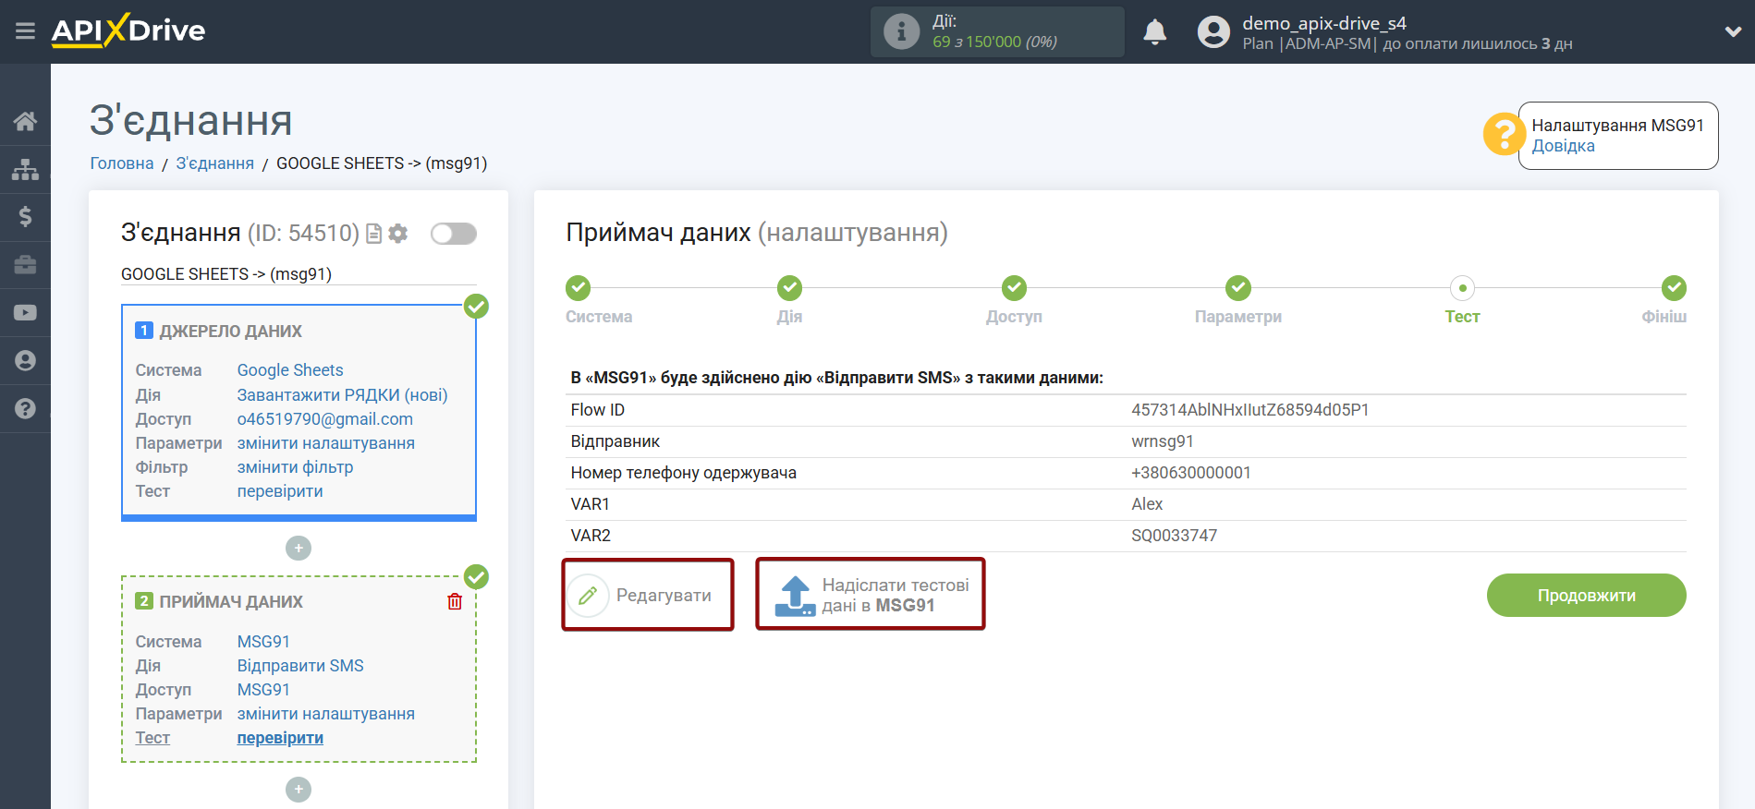Click receiver змінити налаштування link
This screenshot has height=809, width=1755.
coord(326,714)
